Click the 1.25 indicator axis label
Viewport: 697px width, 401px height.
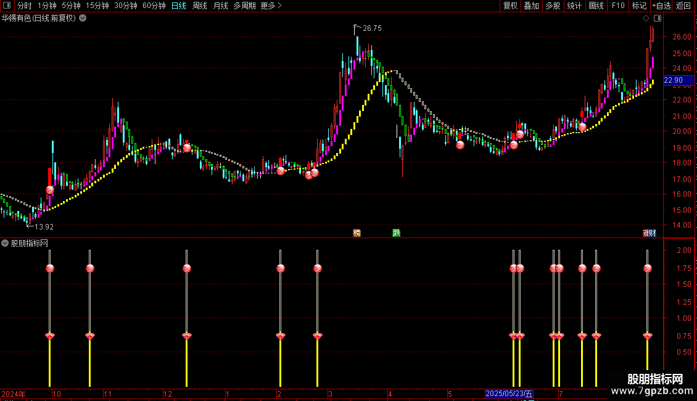[684, 302]
